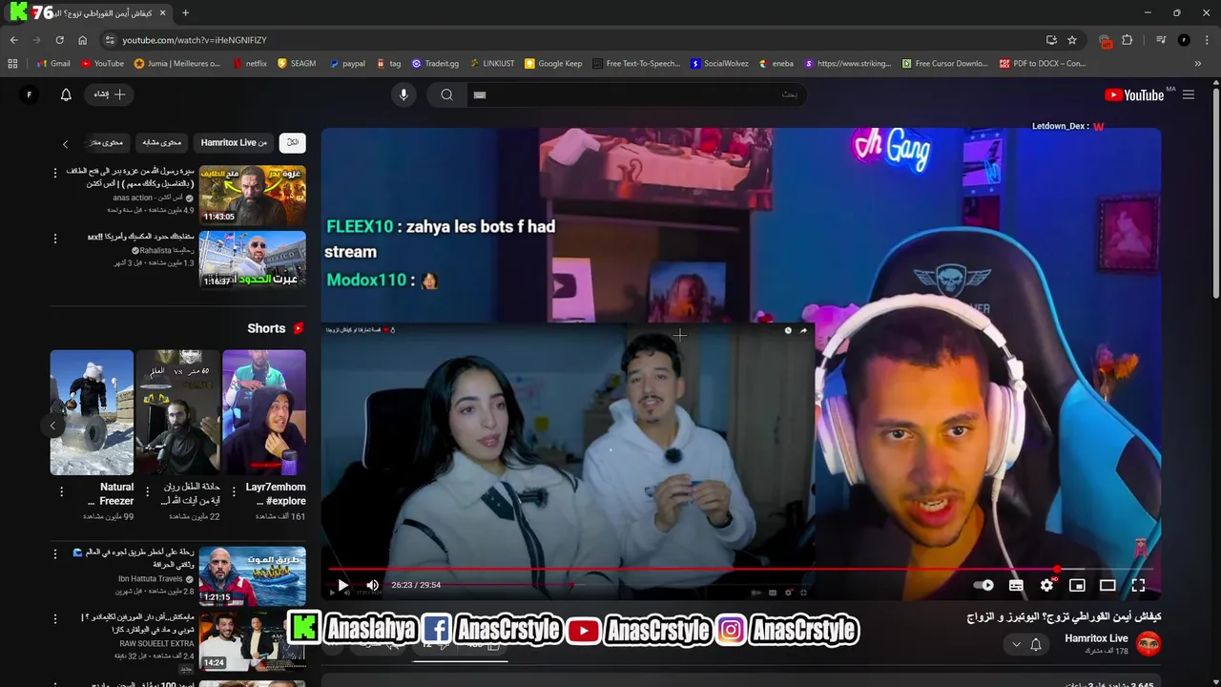Open the 'Layr7emhom #explore' short
The height and width of the screenshot is (687, 1221).
click(x=264, y=412)
